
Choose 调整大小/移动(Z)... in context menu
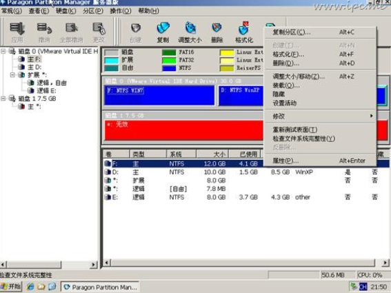click(x=320, y=77)
